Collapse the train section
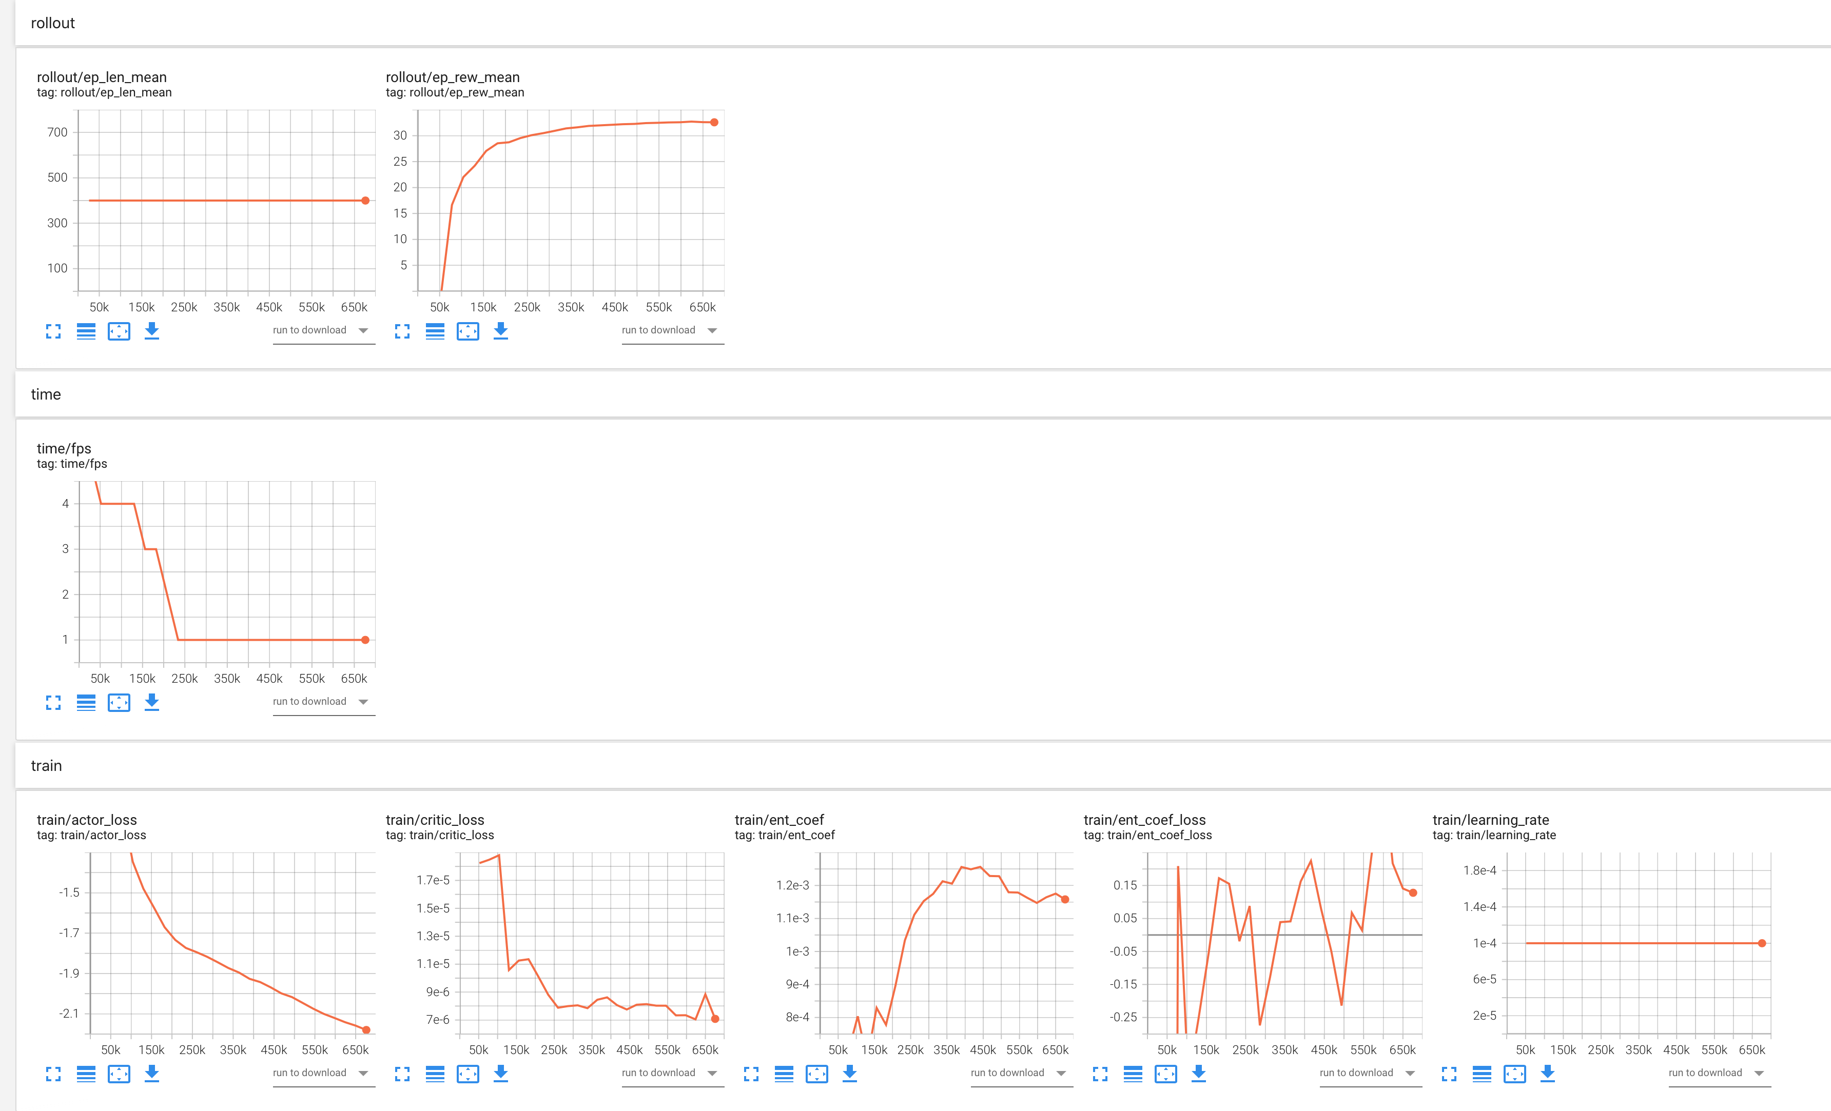The width and height of the screenshot is (1831, 1111). click(47, 766)
